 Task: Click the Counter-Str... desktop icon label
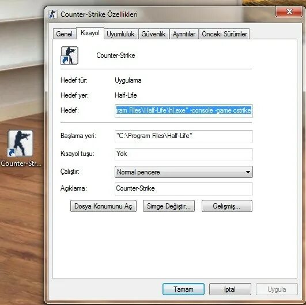coord(21,163)
